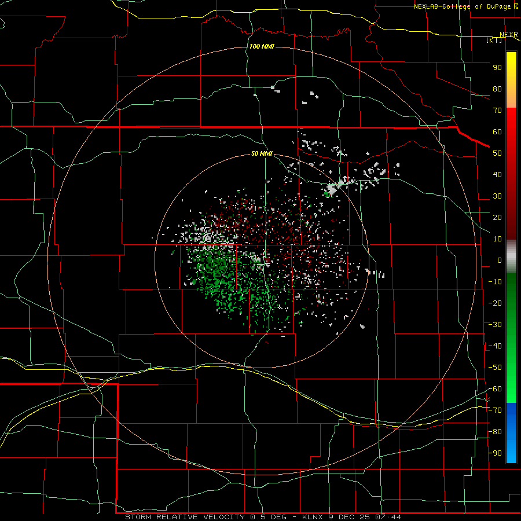Click the "STORM RELATIVE VELOCITY" footer text
The height and width of the screenshot is (521, 521).
pos(185,517)
